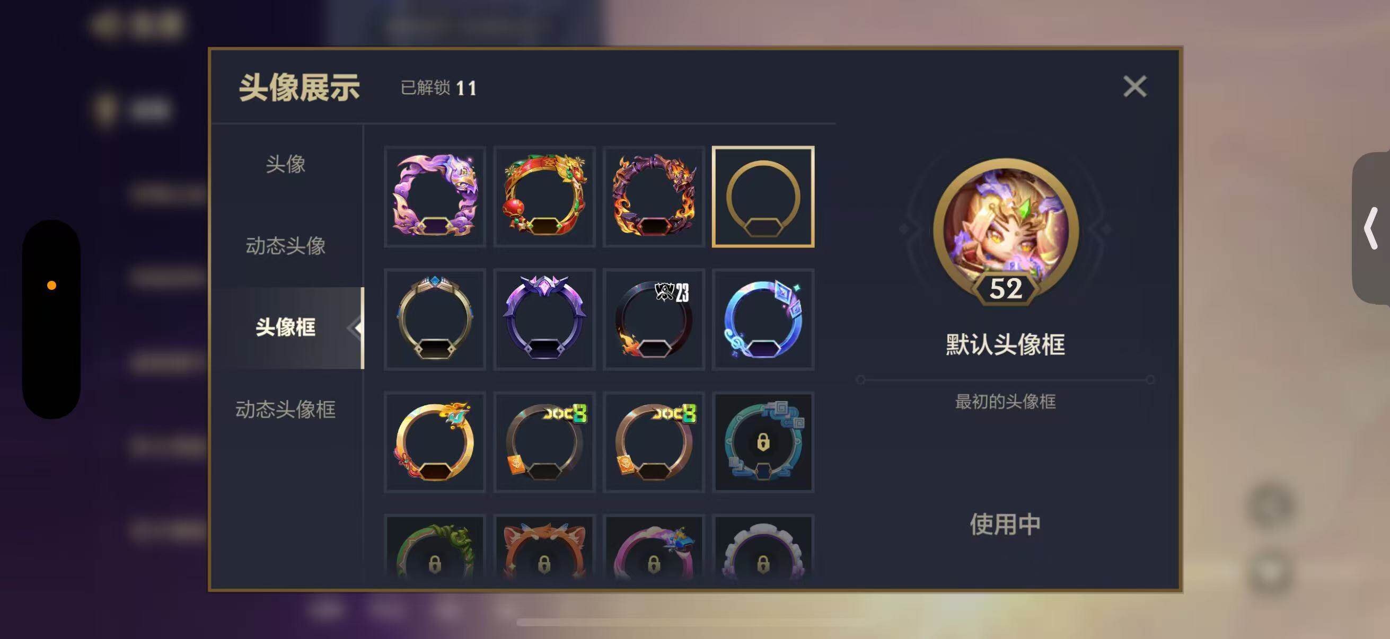Image resolution: width=1390 pixels, height=639 pixels.
Task: Pick the silver frame with blue gem
Action: click(435, 319)
